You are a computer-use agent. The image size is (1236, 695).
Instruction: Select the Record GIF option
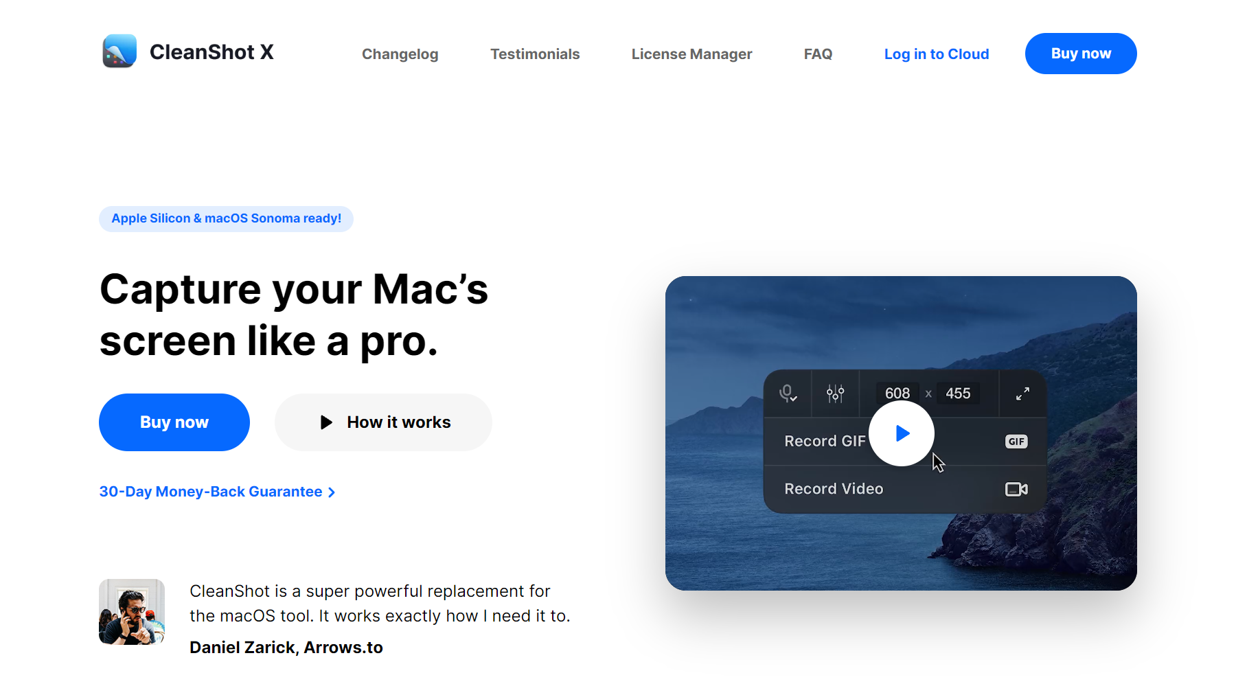pyautogui.click(x=905, y=442)
